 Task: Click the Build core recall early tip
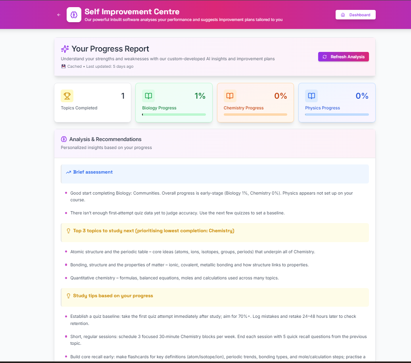(x=218, y=357)
